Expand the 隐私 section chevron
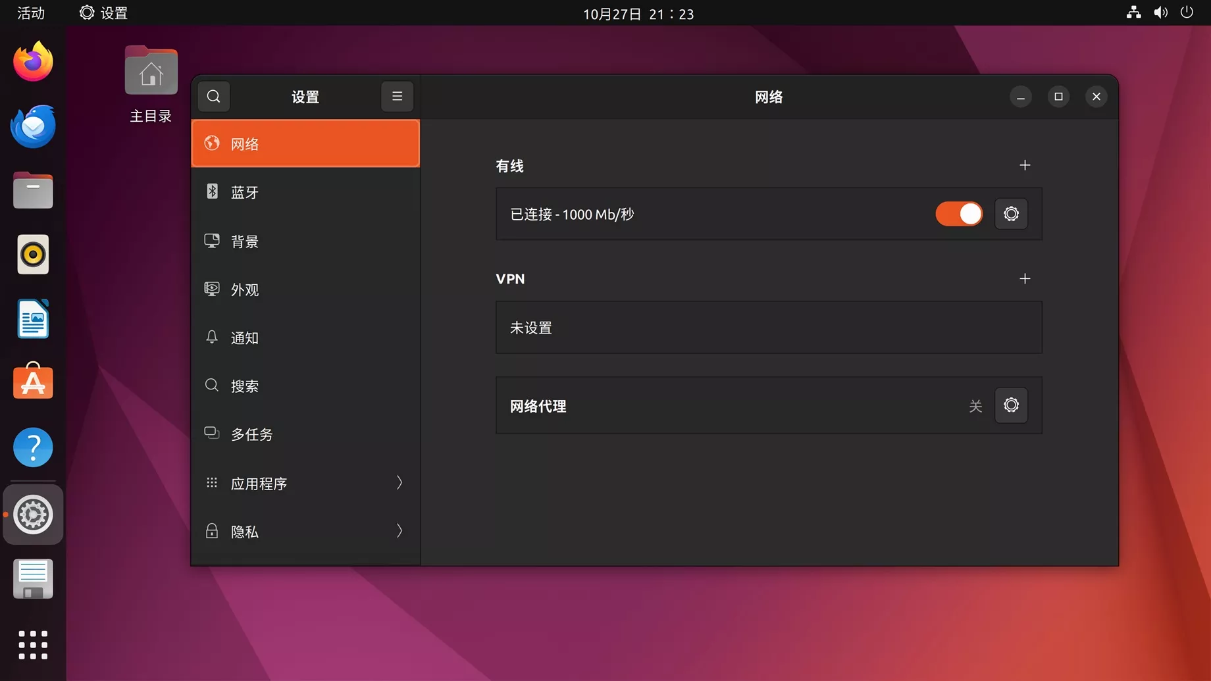The height and width of the screenshot is (681, 1211). pyautogui.click(x=399, y=531)
